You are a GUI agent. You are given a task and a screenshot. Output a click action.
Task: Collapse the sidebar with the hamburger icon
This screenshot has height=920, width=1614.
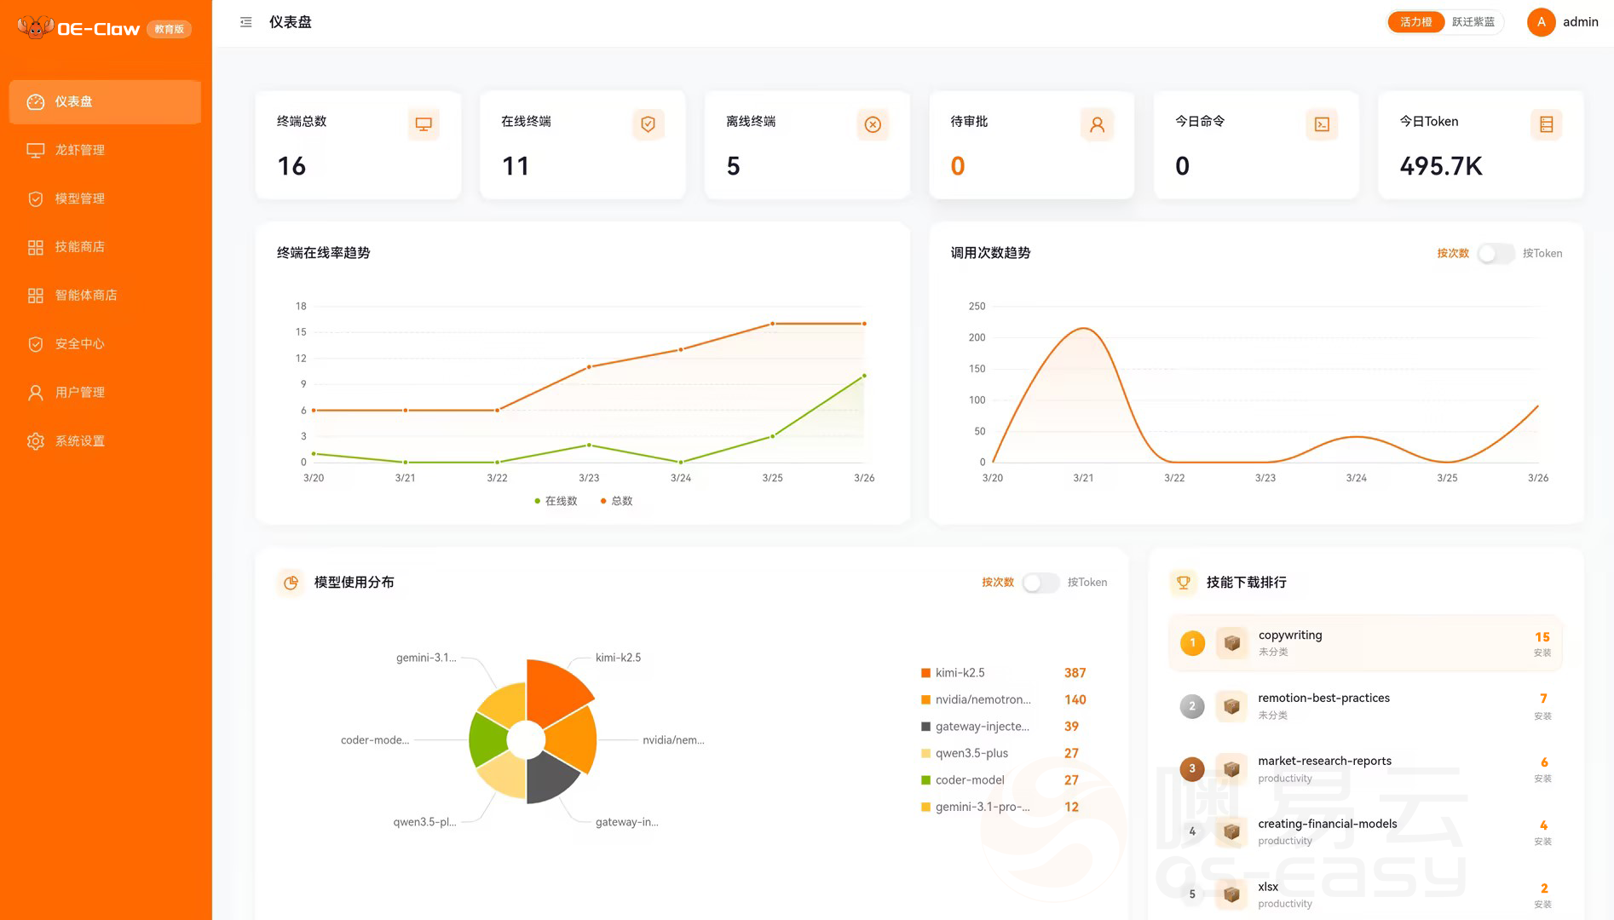[x=245, y=22]
